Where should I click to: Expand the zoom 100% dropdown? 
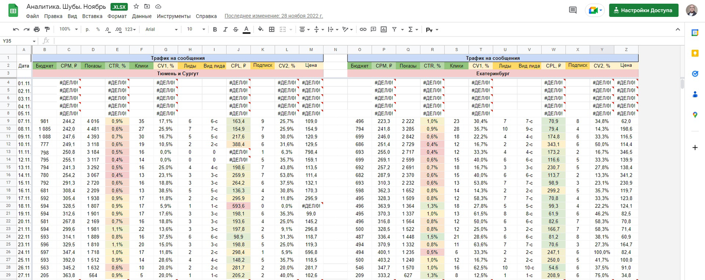tap(68, 29)
